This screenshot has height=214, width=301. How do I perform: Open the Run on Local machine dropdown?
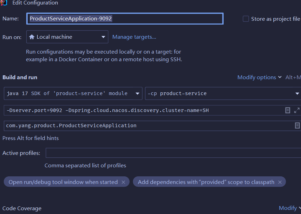[x=67, y=37]
